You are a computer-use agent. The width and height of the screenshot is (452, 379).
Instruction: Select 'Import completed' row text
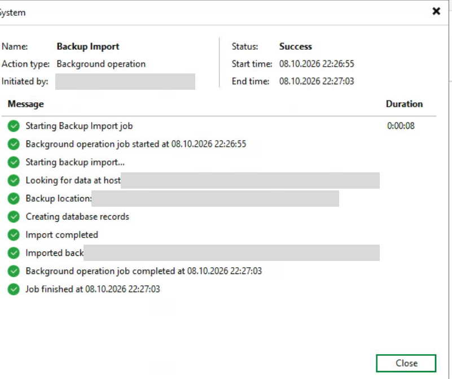(62, 235)
